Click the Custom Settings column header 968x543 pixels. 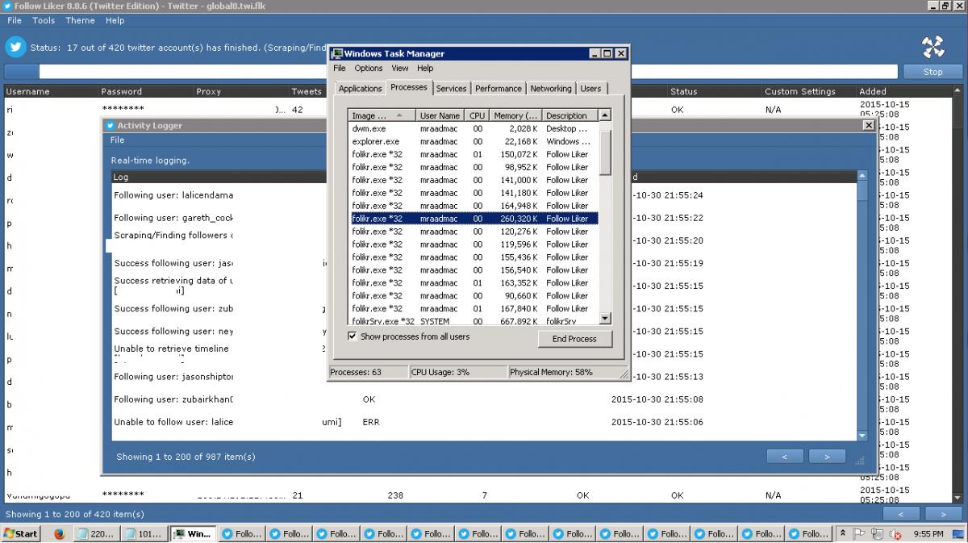click(809, 91)
